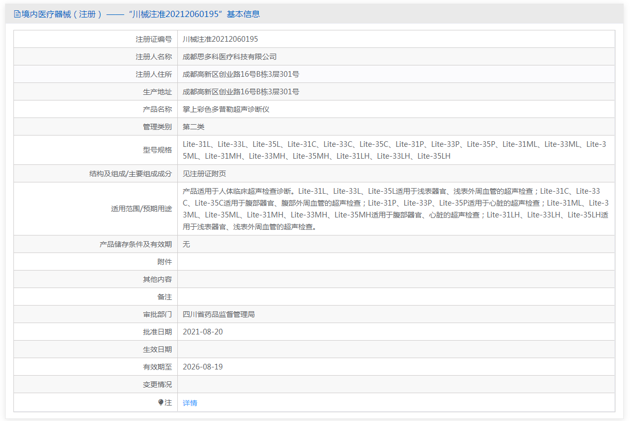Click the 见注册证附页 cell
Image resolution: width=634 pixels, height=421 pixels.
click(x=204, y=174)
